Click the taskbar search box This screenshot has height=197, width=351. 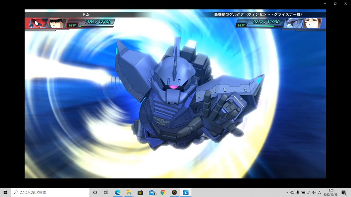(x=50, y=192)
